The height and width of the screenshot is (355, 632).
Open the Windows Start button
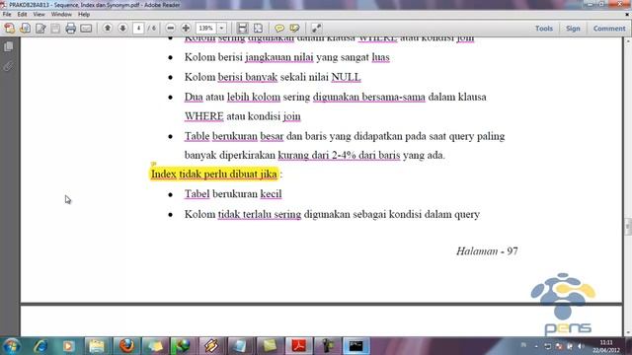11,346
